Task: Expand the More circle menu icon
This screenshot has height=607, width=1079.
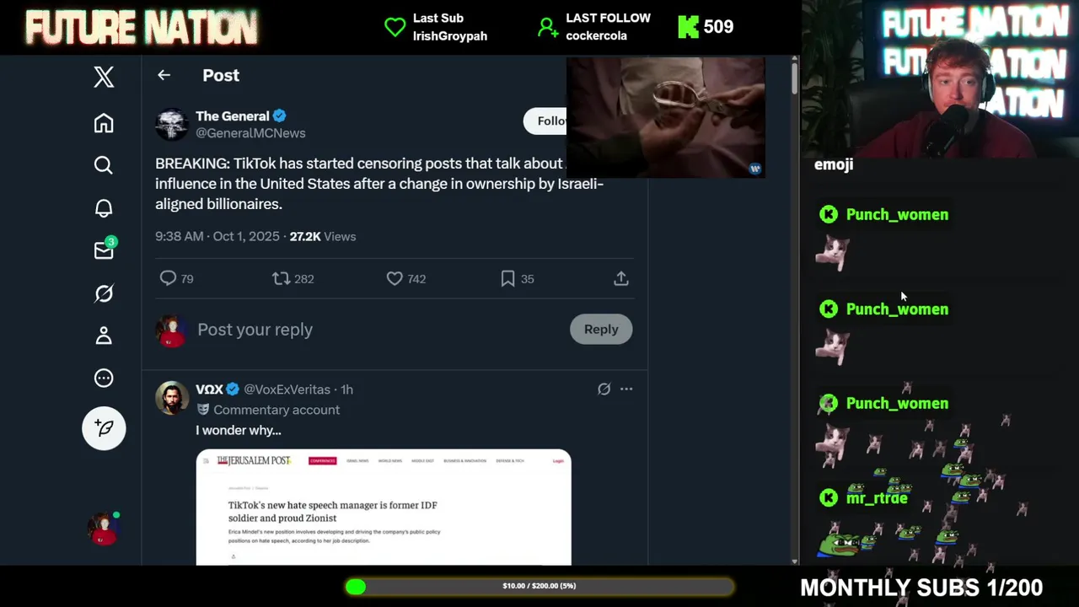Action: 104,378
